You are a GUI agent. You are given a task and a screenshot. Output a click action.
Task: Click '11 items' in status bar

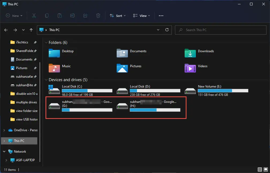[x=10, y=170]
